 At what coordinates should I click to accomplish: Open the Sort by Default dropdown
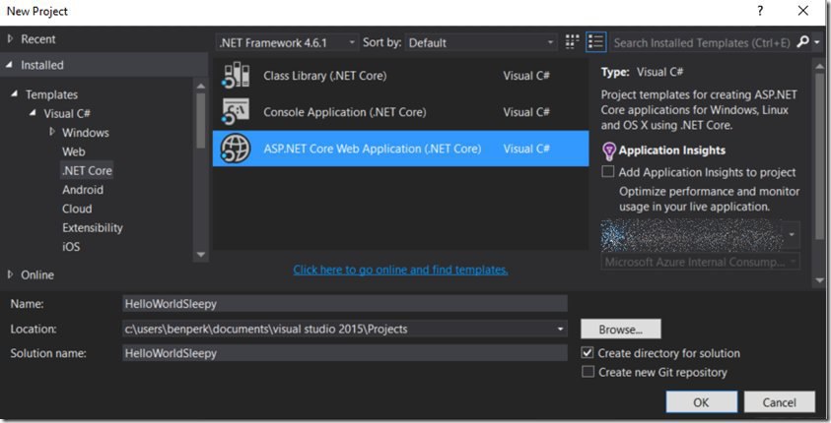tap(481, 42)
